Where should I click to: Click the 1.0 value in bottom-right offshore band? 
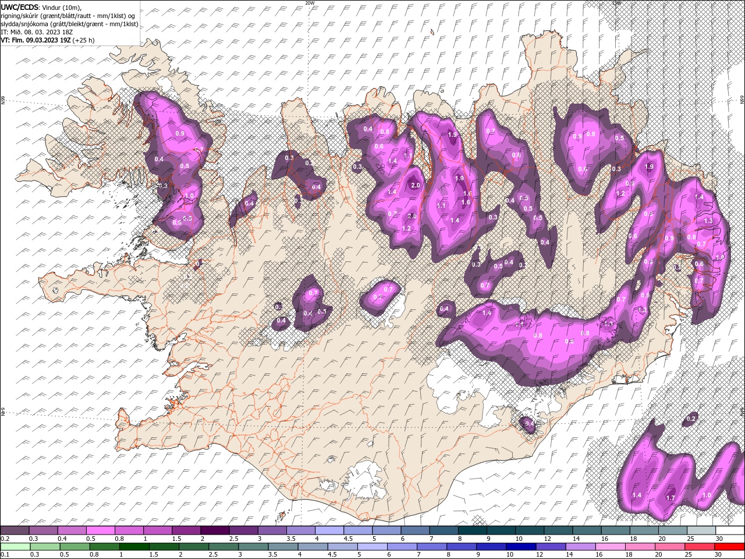[x=707, y=495]
